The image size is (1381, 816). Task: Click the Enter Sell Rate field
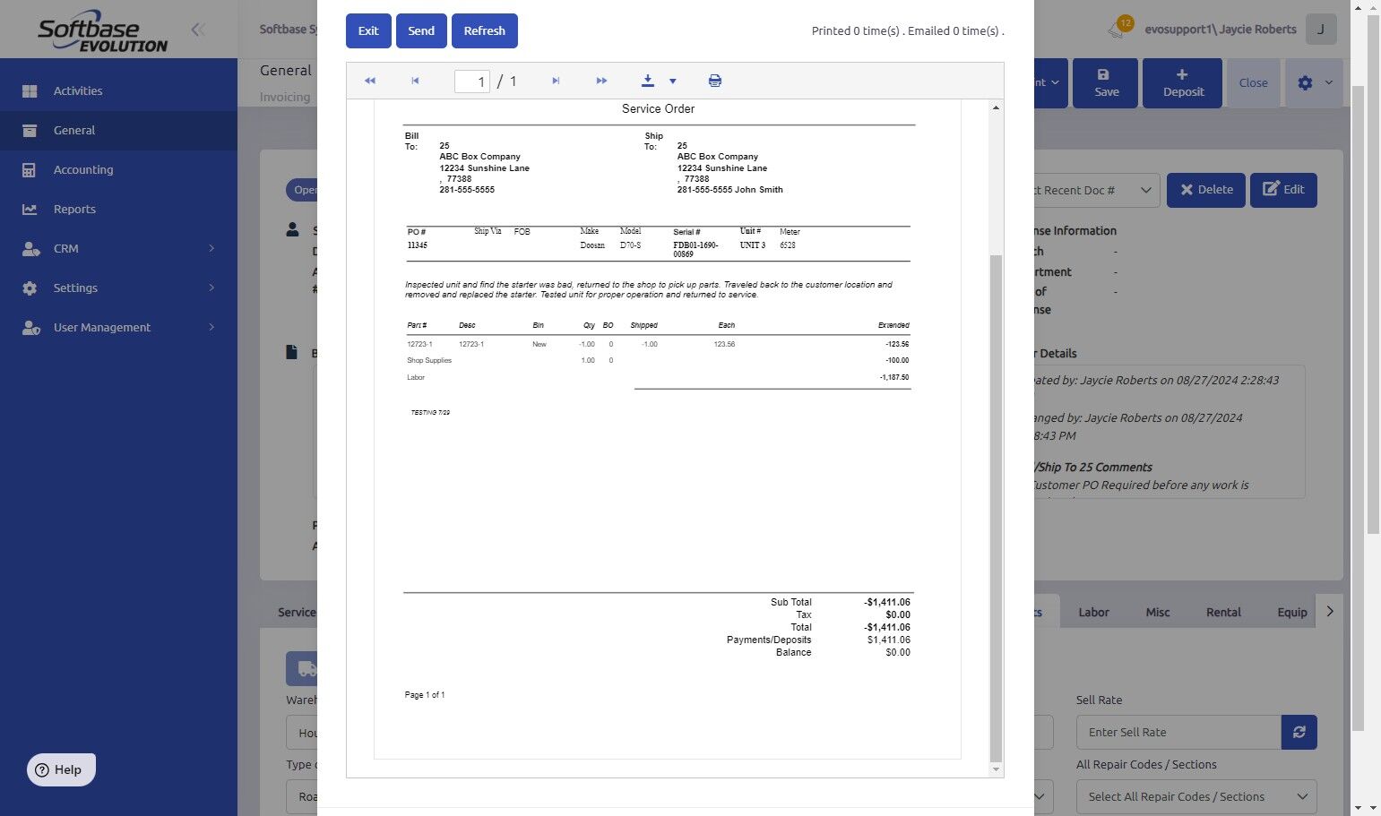coord(1178,733)
